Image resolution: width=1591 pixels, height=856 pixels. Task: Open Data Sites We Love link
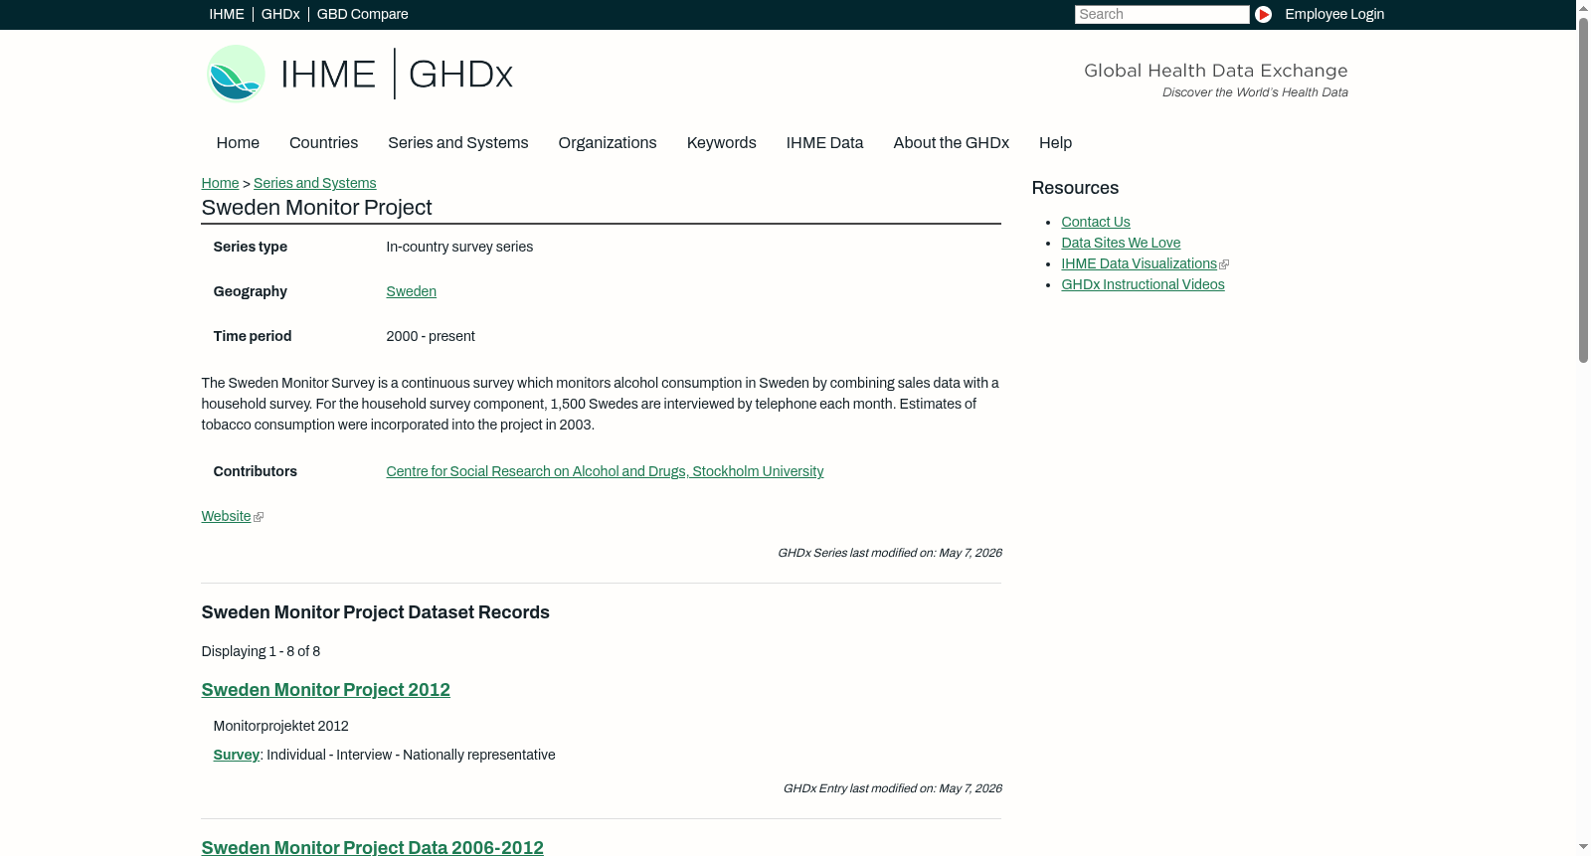[x=1121, y=244]
